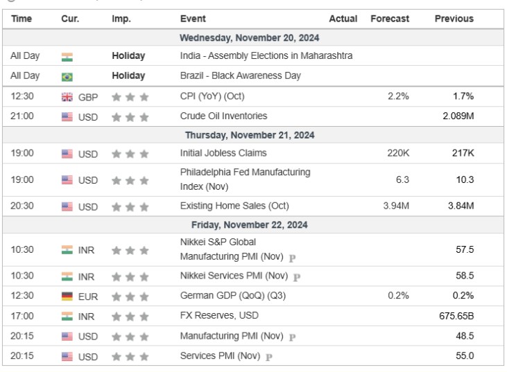
Task: Click the German flag next to EUR
Action: (67, 296)
